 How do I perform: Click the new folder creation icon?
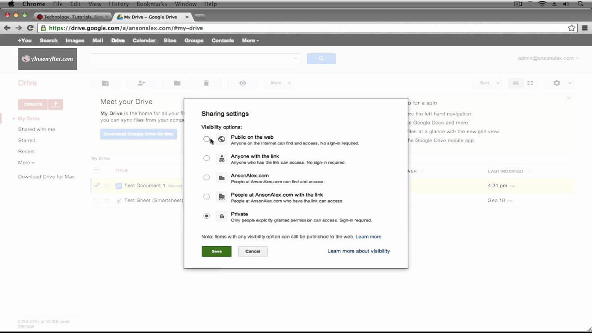click(105, 83)
